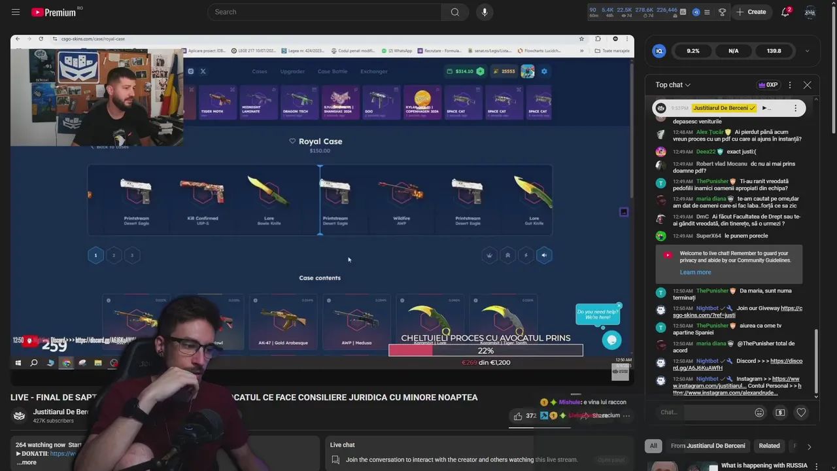The height and width of the screenshot is (471, 837).
Task: Open the notifications bell
Action: point(785,12)
